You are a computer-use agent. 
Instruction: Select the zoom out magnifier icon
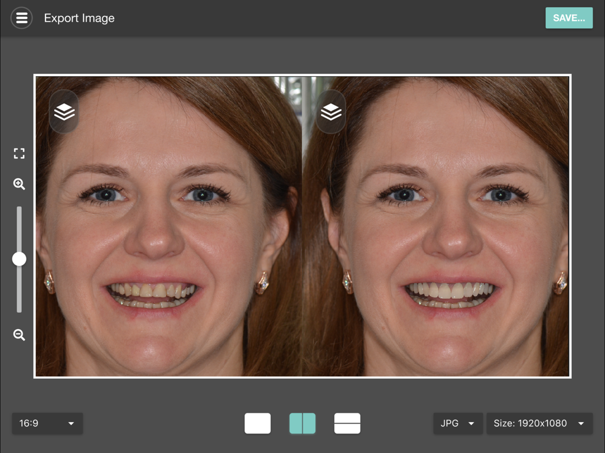(19, 335)
